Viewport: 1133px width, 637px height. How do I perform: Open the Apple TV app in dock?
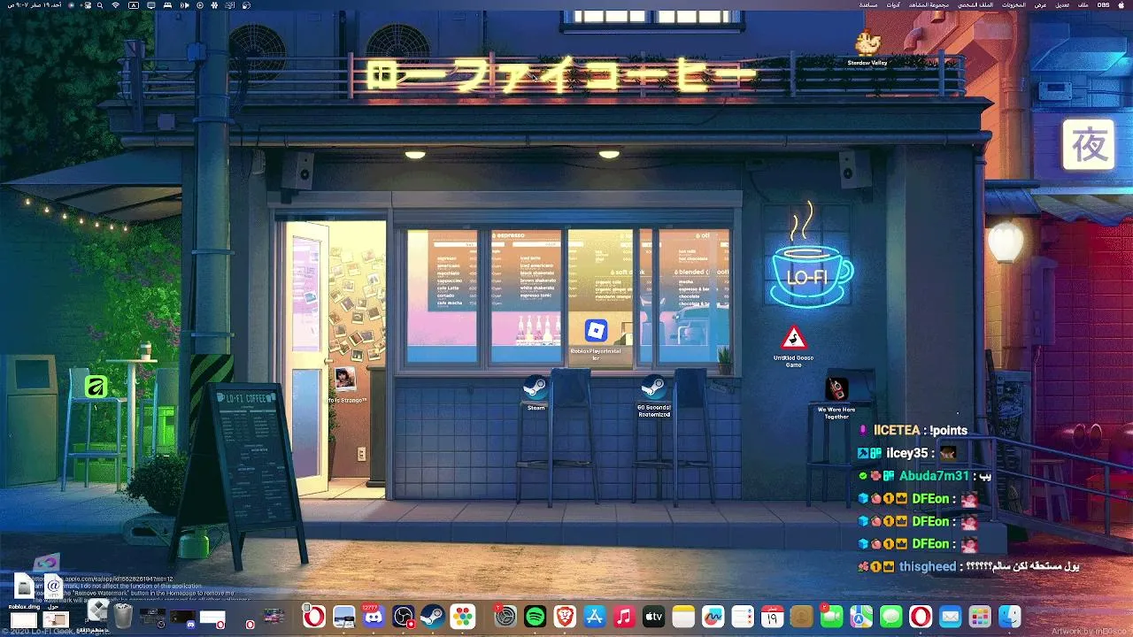(x=653, y=617)
